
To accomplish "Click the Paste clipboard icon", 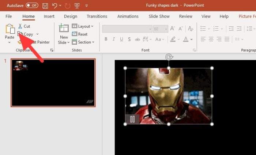I will 10,29.
